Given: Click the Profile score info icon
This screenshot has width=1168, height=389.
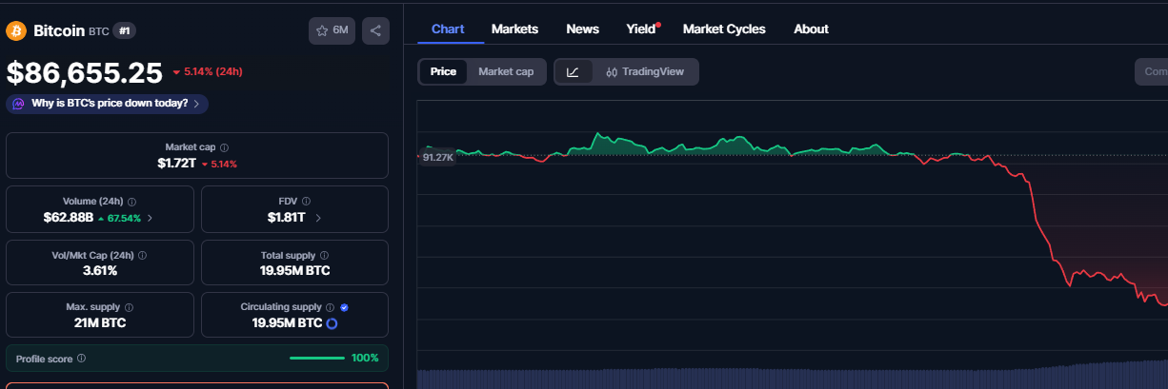Looking at the screenshot, I should pos(81,359).
